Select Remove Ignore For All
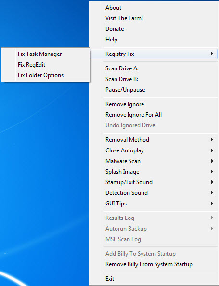This screenshot has width=219, height=286. click(x=154, y=115)
